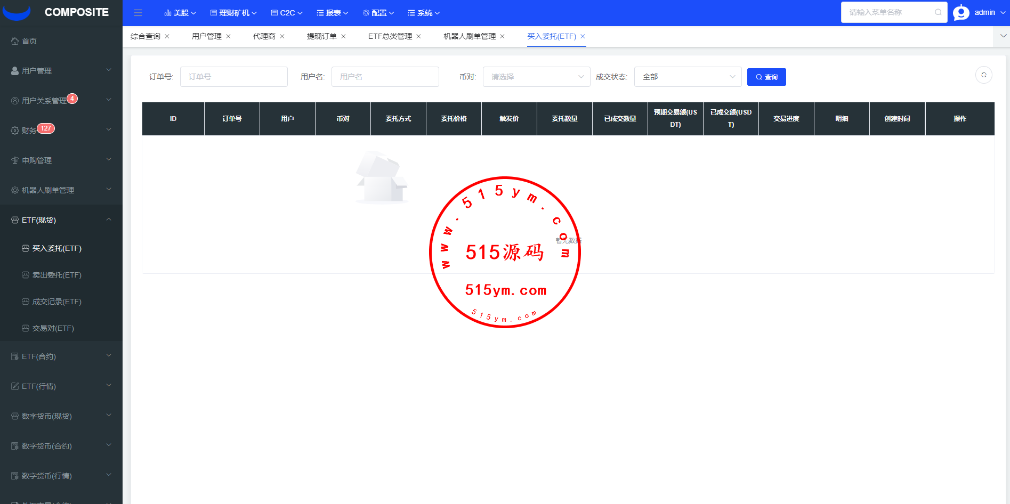Close the 综合查询 tab
1010x504 pixels.
tap(167, 36)
